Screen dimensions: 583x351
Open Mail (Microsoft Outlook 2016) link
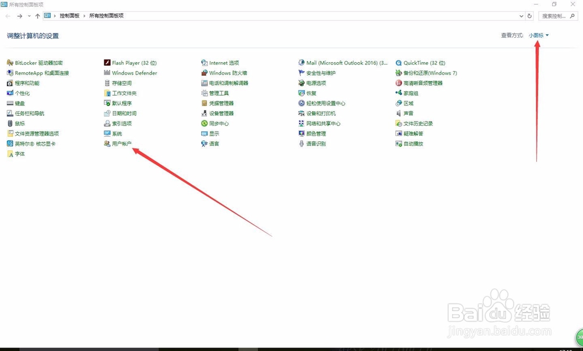346,63
